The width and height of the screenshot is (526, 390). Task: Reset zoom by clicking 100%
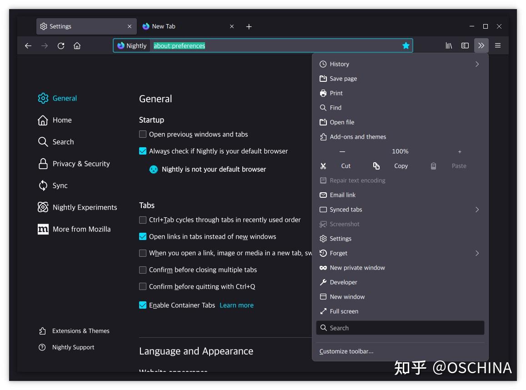click(400, 151)
